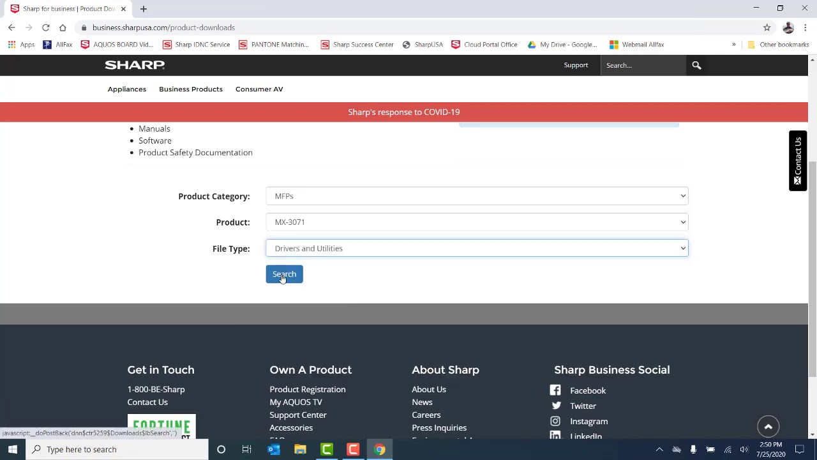Screen dimensions: 817x460
Task: Click the 1-800-BE-Sharp phone link
Action: pos(156,389)
